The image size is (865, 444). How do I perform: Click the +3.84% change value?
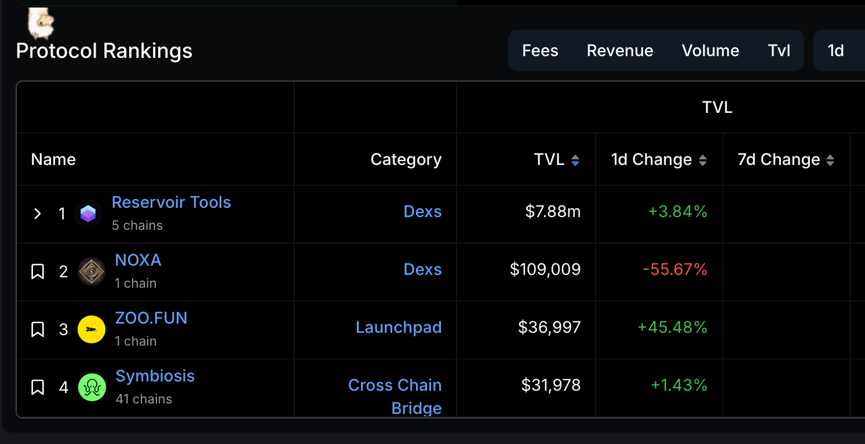[678, 212]
